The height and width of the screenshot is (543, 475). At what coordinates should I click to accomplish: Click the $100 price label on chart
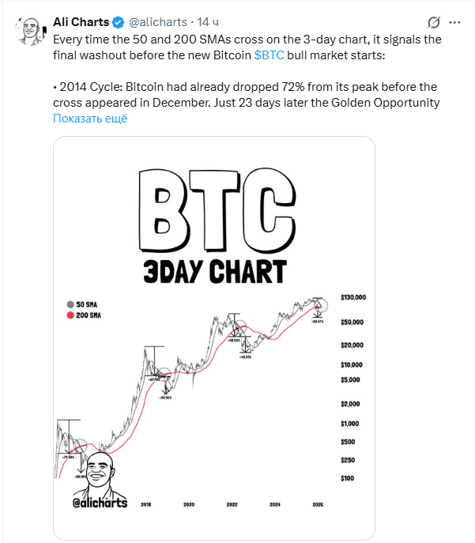click(347, 478)
